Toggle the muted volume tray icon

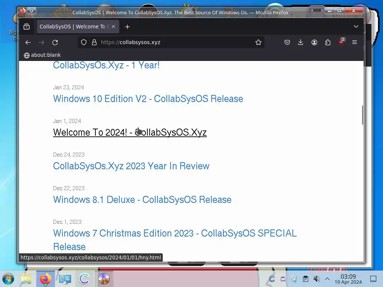coord(316,279)
